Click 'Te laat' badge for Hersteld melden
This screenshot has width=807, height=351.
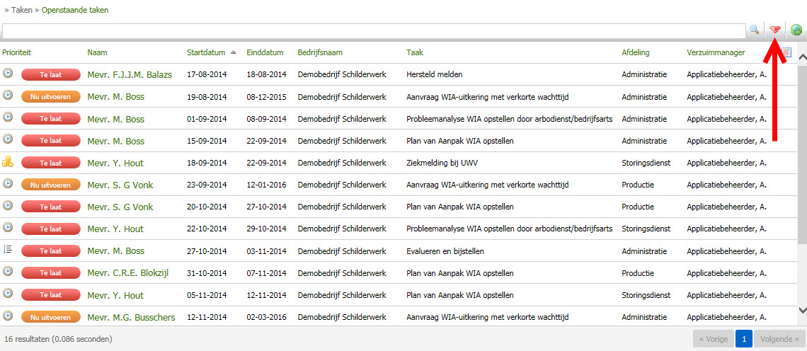50,74
